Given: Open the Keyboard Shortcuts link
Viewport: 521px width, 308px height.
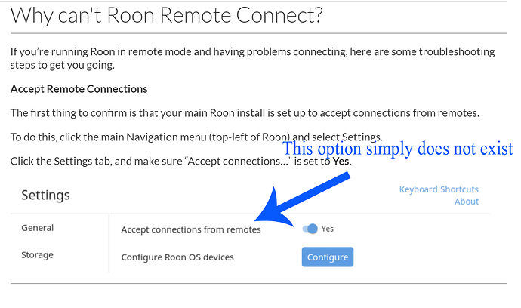Looking at the screenshot, I should click(439, 189).
